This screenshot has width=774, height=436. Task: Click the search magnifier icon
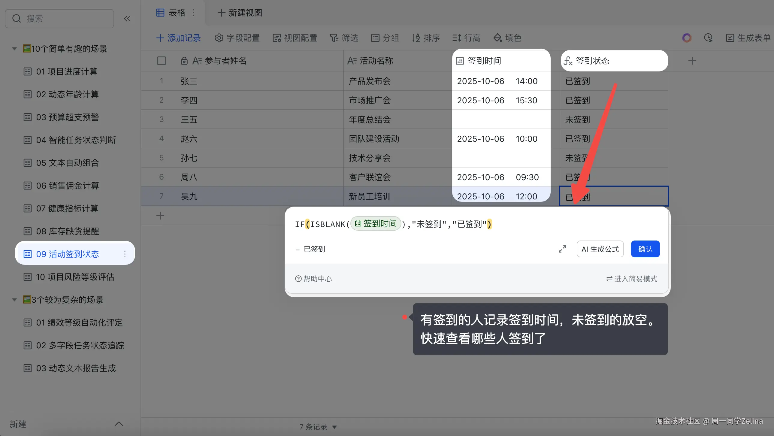point(17,19)
